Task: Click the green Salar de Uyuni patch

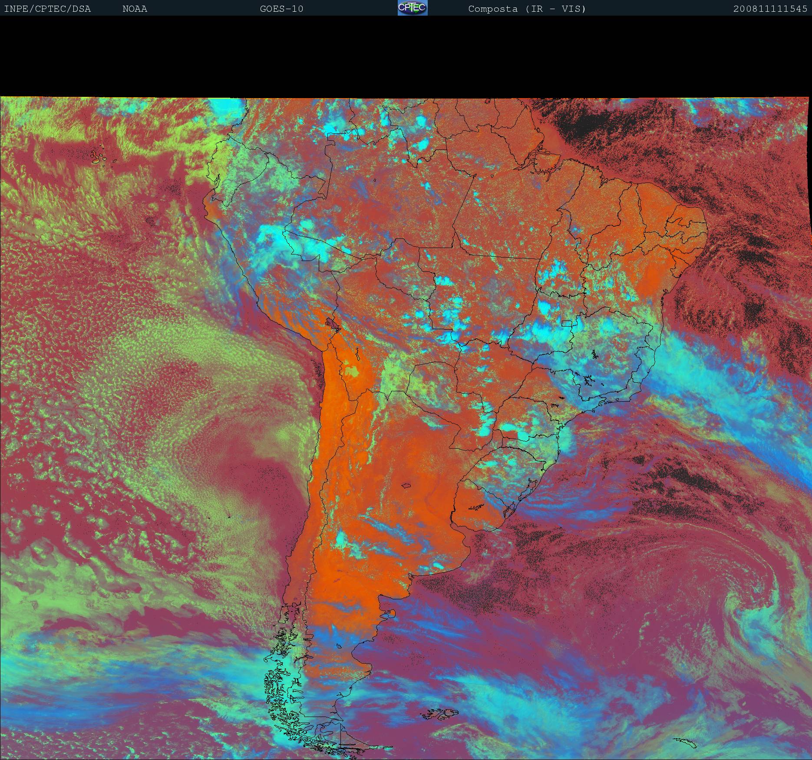Action: pyautogui.click(x=352, y=371)
